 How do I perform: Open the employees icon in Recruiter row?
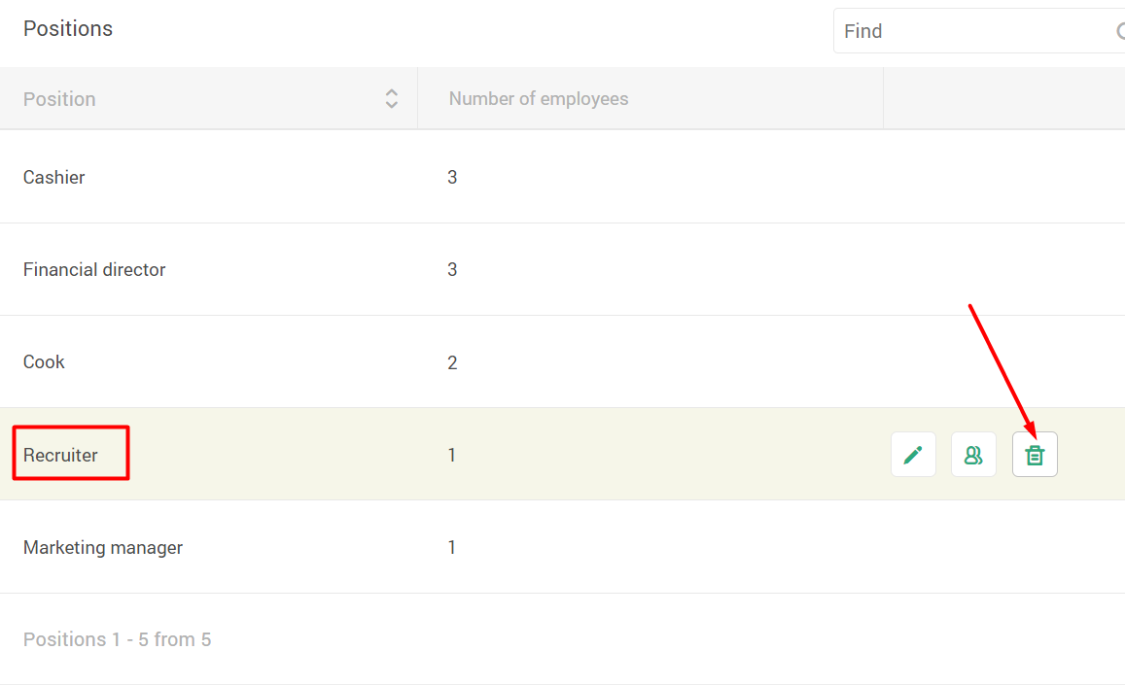(x=973, y=455)
